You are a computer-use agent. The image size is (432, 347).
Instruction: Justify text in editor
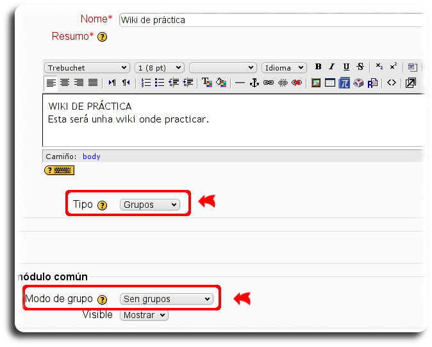click(93, 83)
